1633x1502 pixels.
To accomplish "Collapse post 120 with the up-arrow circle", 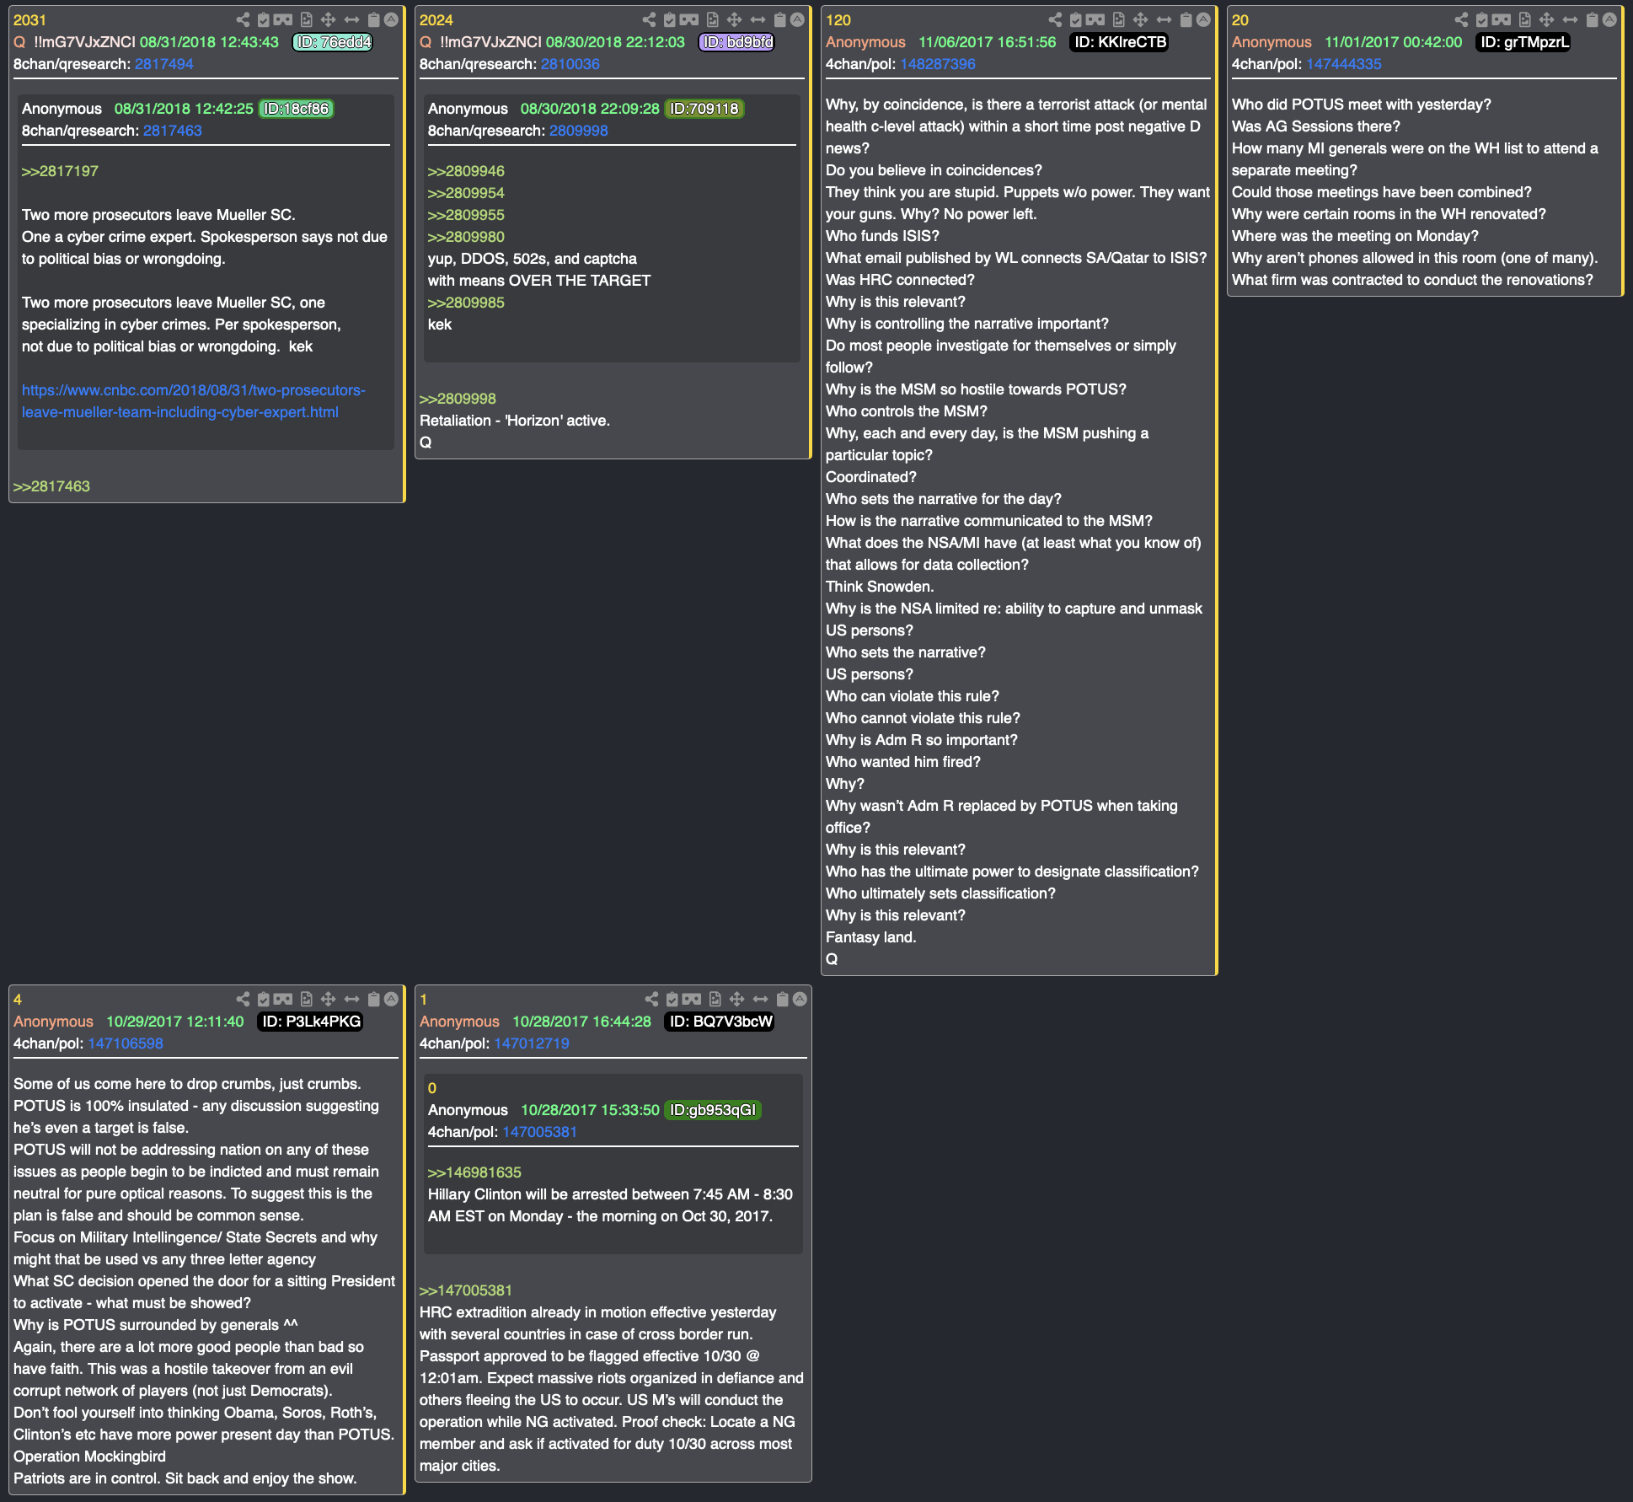I will (1203, 19).
